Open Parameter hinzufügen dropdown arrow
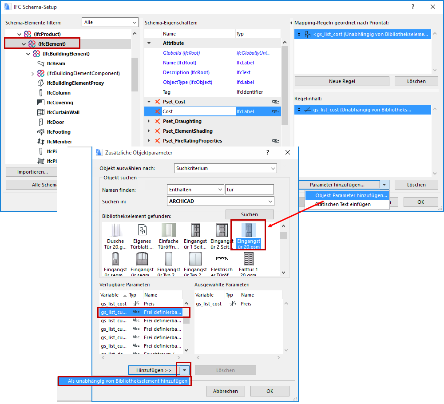Image resolution: width=444 pixels, height=404 pixels. pyautogui.click(x=384, y=185)
